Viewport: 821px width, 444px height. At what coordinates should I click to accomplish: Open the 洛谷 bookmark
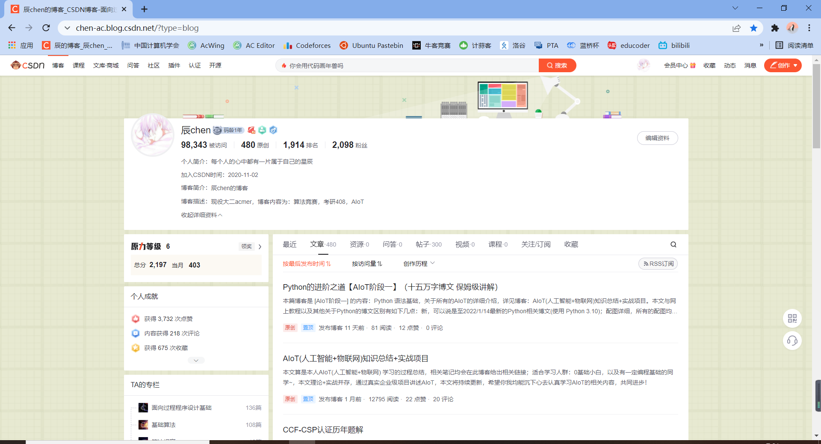[x=513, y=45]
